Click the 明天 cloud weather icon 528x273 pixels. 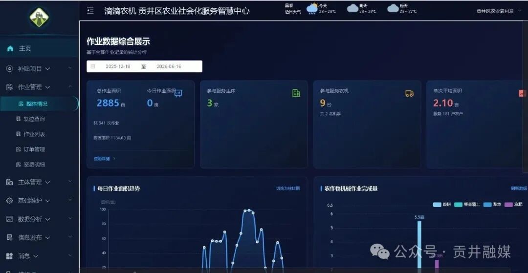352,8
